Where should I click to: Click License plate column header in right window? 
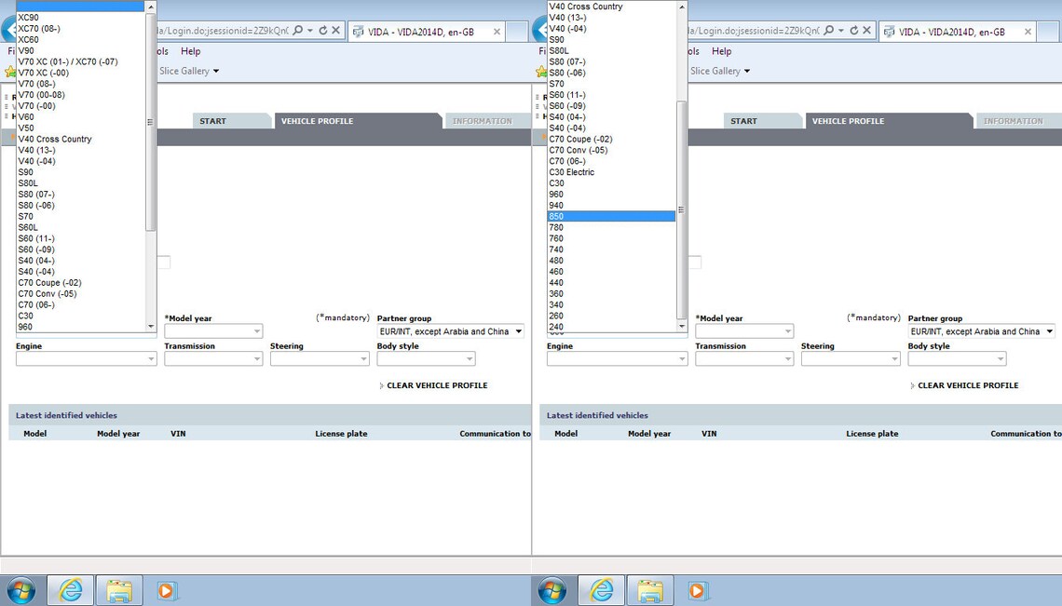click(872, 434)
